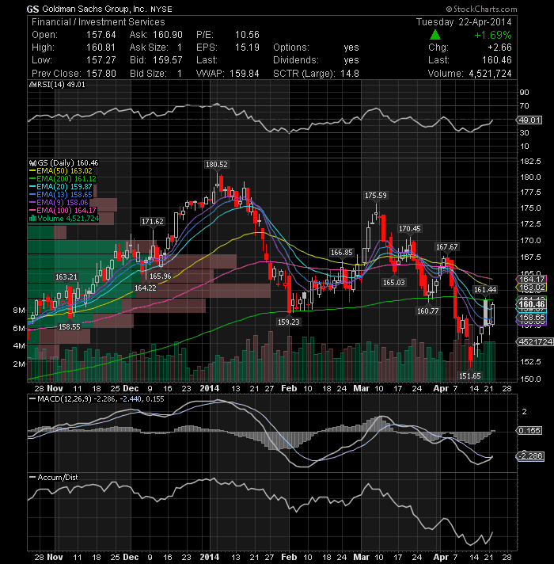
Task: Click the 170.45 price label
Action: pyautogui.click(x=410, y=228)
